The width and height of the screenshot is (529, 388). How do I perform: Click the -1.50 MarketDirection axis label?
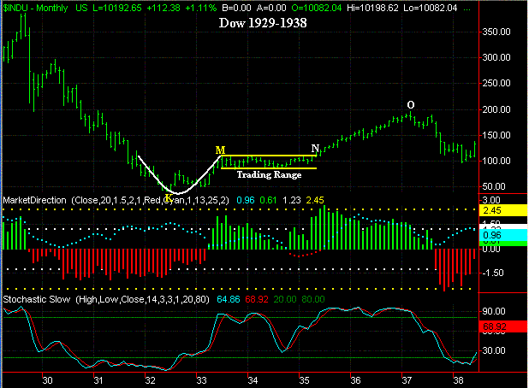[x=493, y=273]
